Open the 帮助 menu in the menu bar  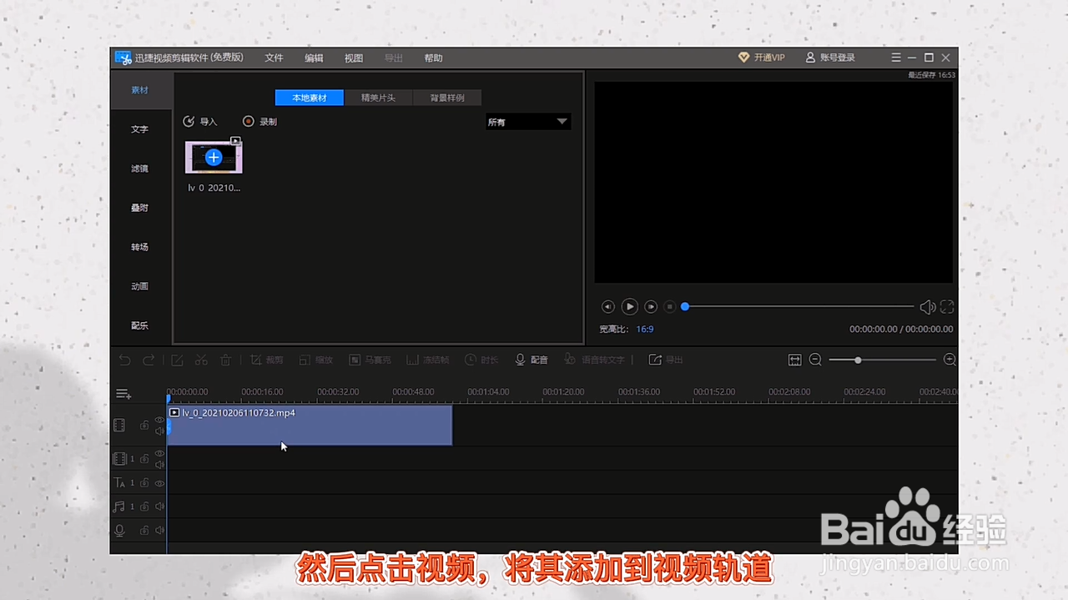click(x=433, y=58)
